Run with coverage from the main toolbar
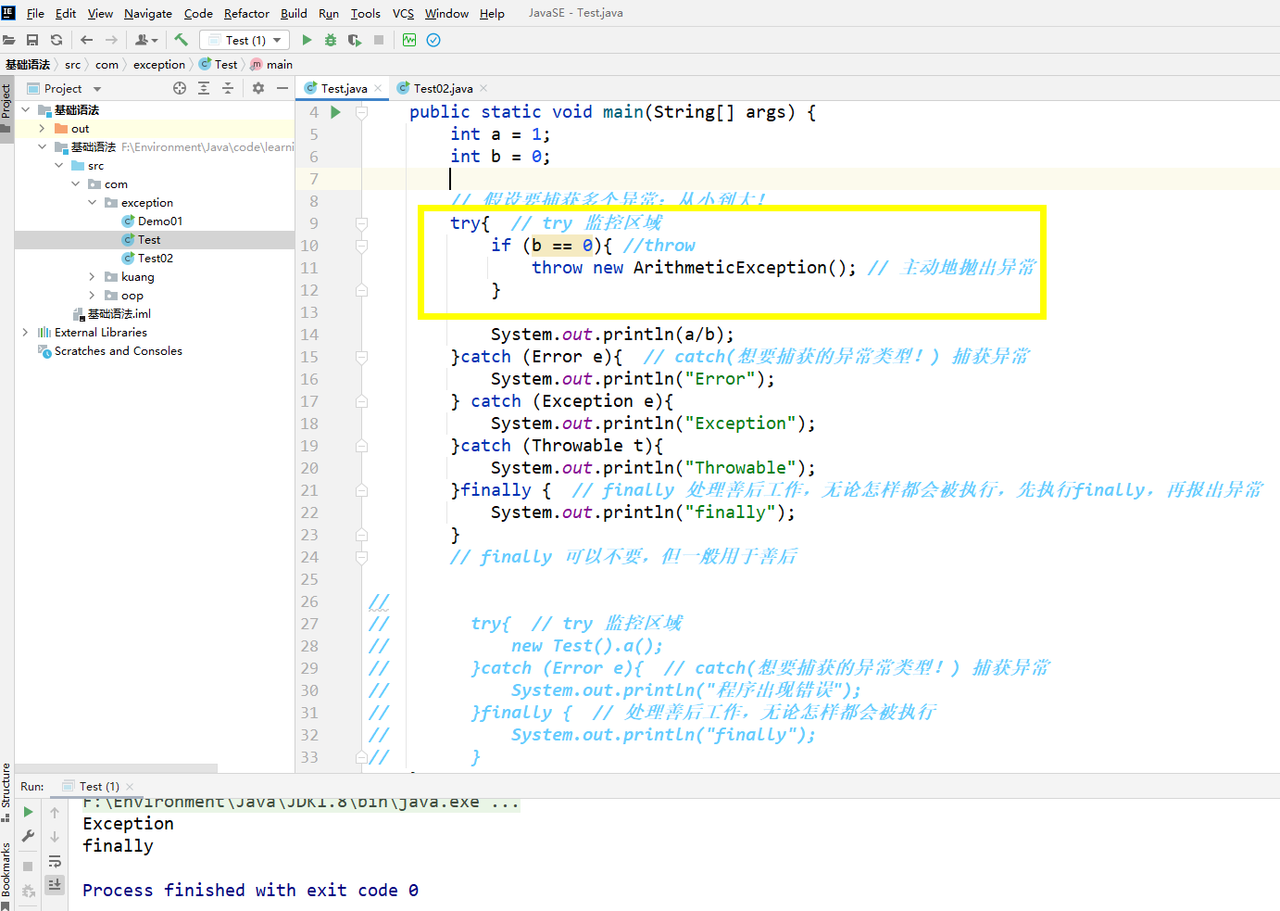Screen dimensions: 1280x911 [355, 40]
